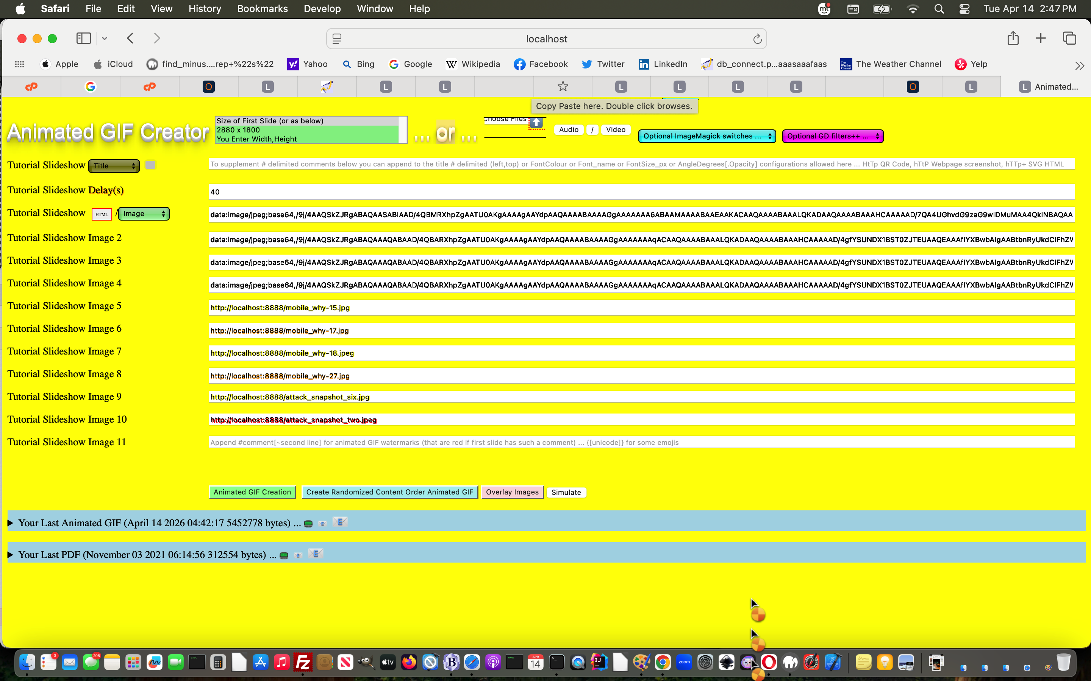Viewport: 1091px width, 681px height.
Task: Toggle the checkbox beside the Title dropdown
Action: coord(150,165)
